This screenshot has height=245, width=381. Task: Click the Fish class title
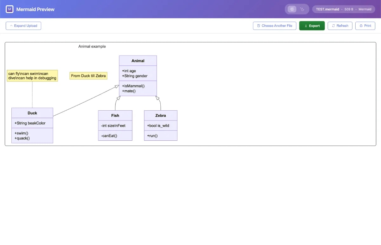[x=115, y=115]
